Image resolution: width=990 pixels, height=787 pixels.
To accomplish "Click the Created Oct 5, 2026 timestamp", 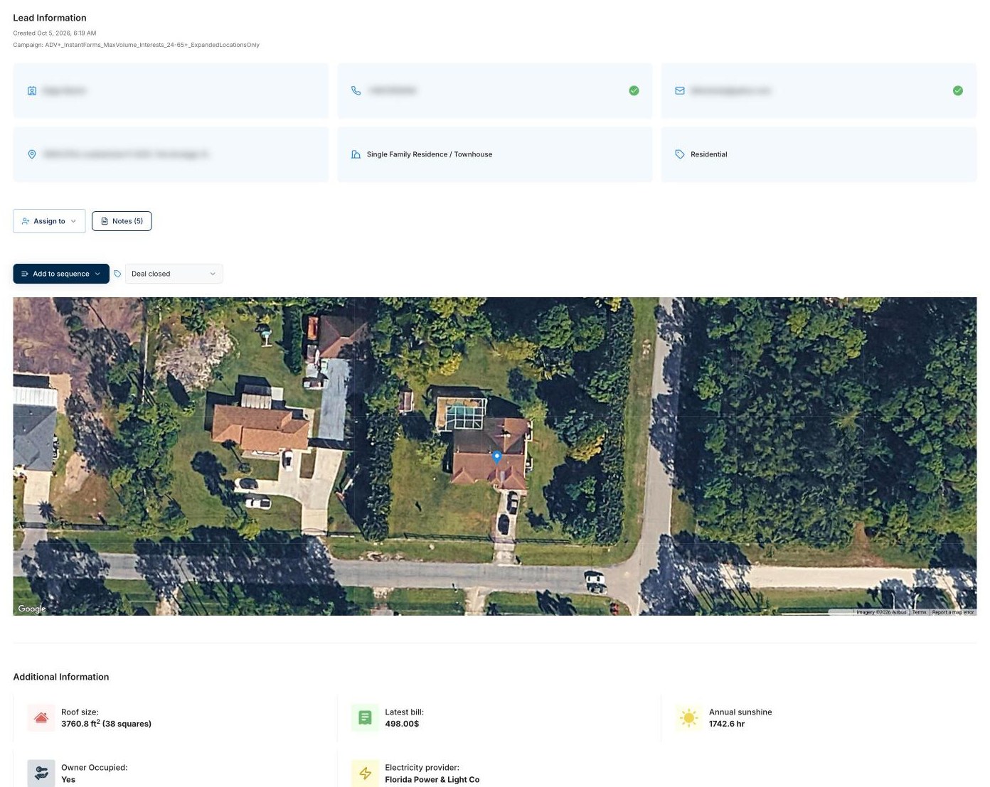I will (x=55, y=33).
